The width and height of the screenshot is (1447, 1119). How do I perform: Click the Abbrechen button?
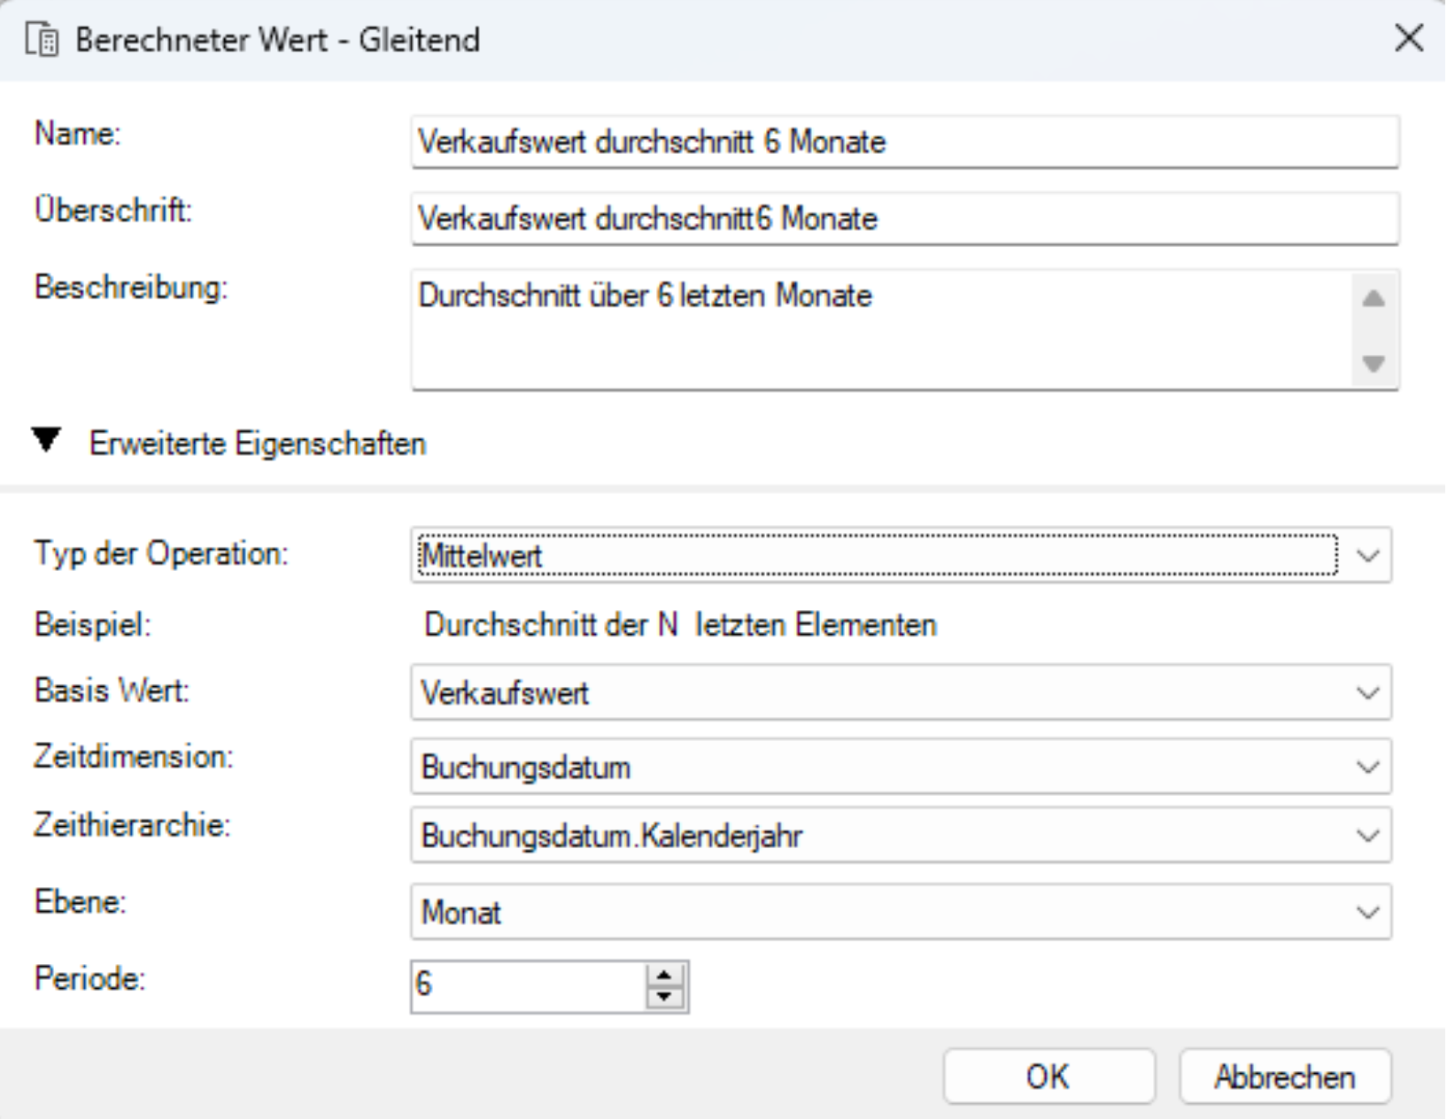point(1285,1077)
